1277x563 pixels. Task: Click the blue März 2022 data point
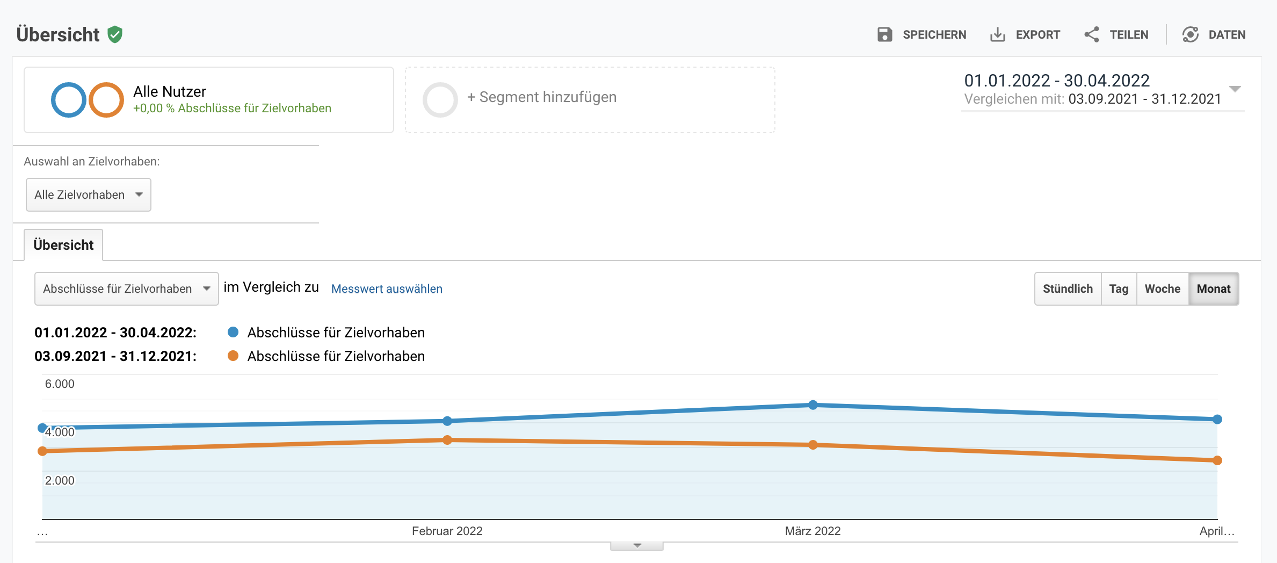812,405
